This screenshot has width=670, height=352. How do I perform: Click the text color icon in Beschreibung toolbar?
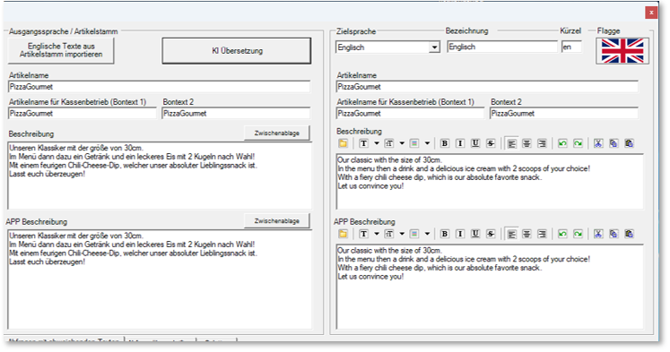click(x=414, y=143)
